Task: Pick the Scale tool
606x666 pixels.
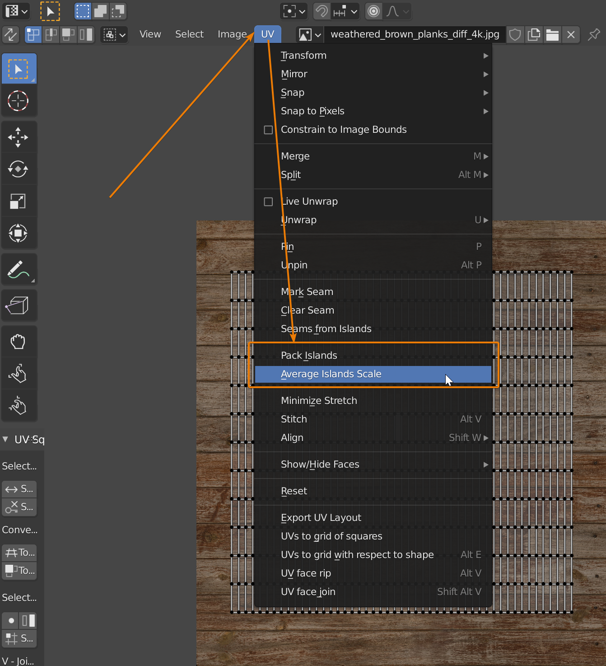Action: click(18, 202)
